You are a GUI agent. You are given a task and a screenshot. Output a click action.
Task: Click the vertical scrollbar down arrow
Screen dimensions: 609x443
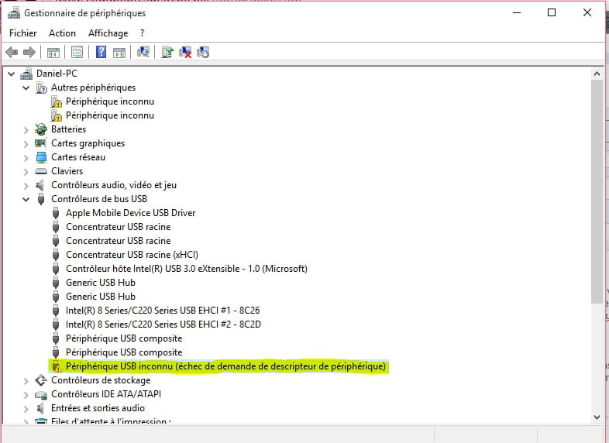tap(597, 417)
